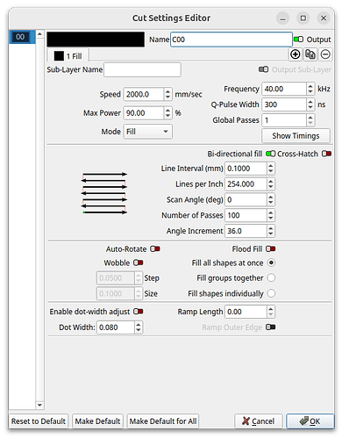
Task: Enable the Flood Fill switch
Action: [271, 248]
